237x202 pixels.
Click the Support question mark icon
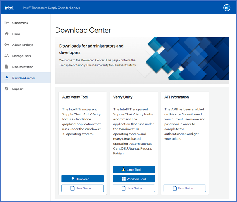coord(7,89)
